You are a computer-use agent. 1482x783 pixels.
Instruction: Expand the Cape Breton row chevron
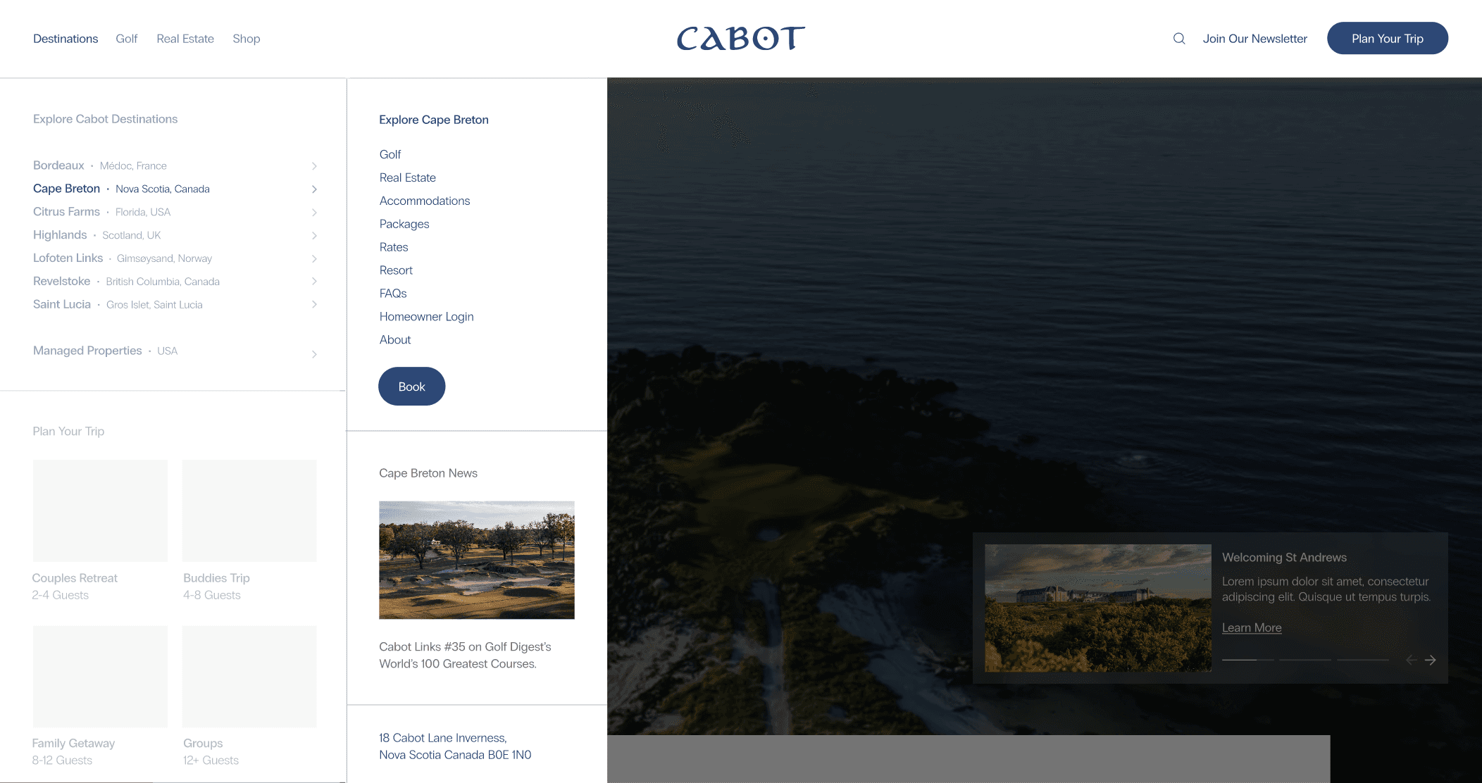[314, 189]
